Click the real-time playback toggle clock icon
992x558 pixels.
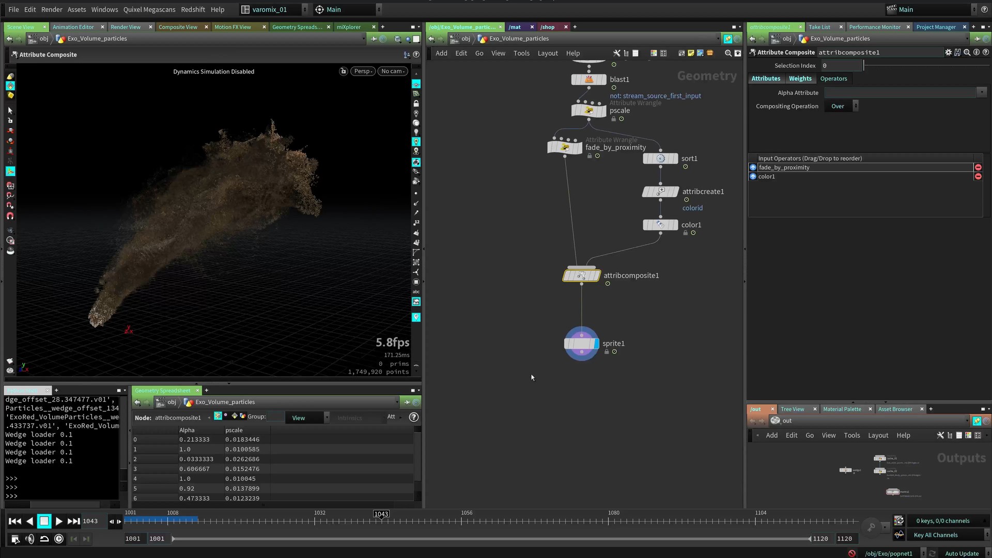(59, 539)
